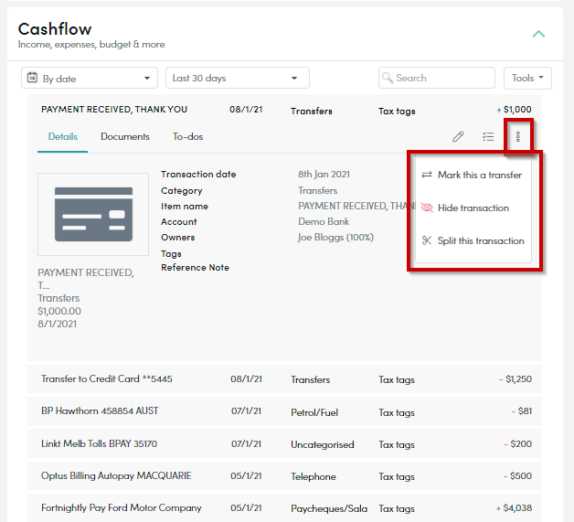
Task: Click the $1,000.00 amount under thumbnail
Action: click(x=59, y=311)
